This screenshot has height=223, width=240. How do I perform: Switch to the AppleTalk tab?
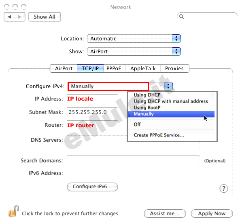click(x=143, y=68)
